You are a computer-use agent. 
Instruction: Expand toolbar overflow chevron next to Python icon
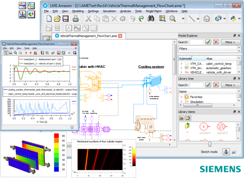point(239,19)
